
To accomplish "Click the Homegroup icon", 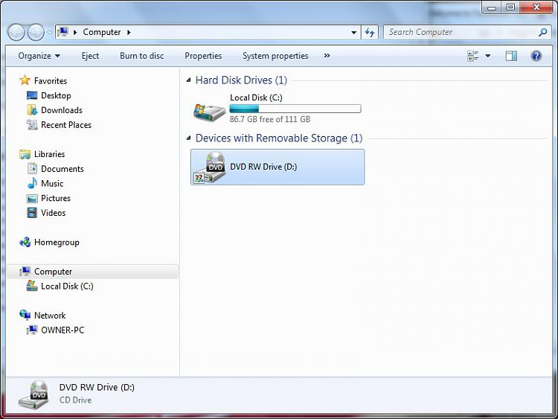I will (25, 242).
